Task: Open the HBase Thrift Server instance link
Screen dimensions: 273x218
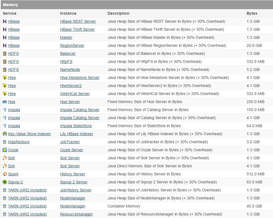Action: [x=77, y=29]
